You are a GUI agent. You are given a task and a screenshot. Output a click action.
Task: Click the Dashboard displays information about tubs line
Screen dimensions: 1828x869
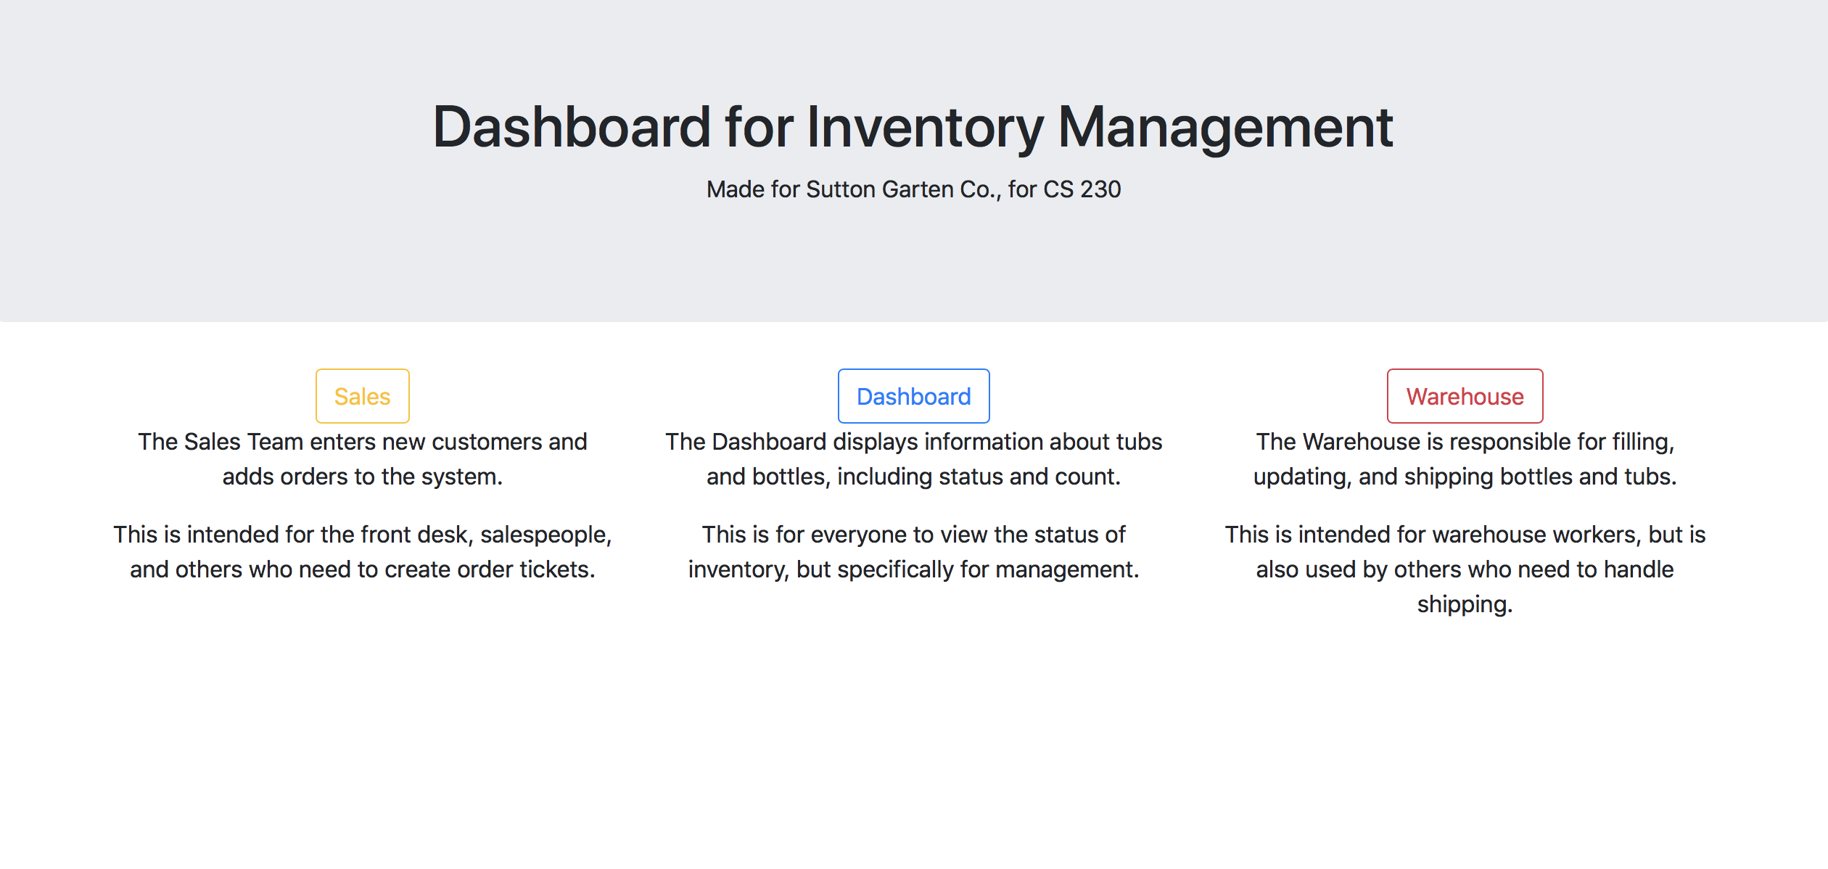[913, 442]
